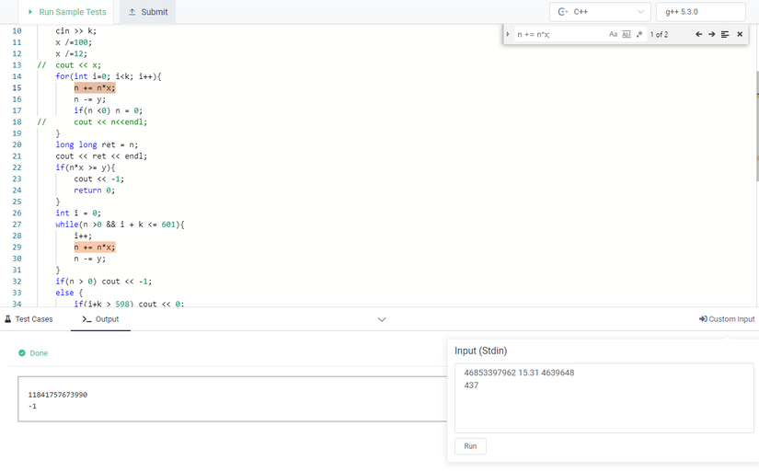Click the Custom Input link
The image size is (759, 472).
pyautogui.click(x=727, y=319)
